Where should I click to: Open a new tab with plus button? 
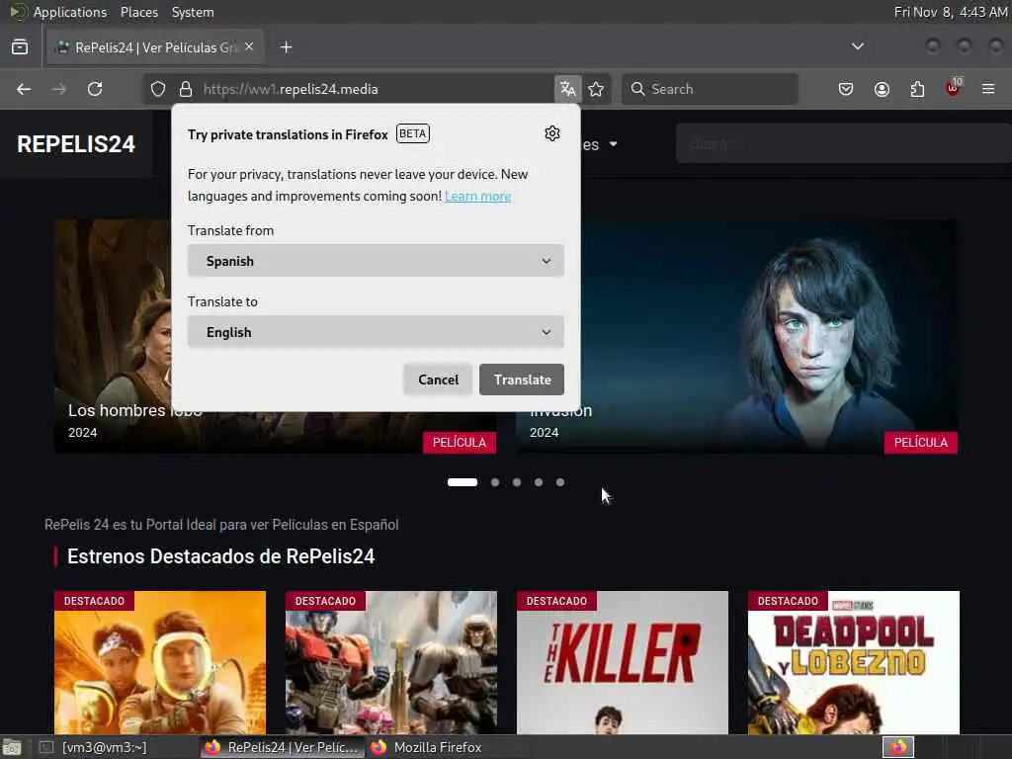click(287, 47)
